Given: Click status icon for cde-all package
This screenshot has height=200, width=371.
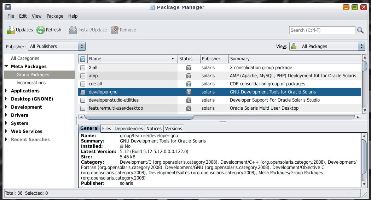Looking at the screenshot, I should 189,84.
